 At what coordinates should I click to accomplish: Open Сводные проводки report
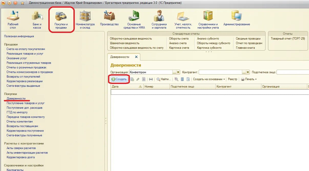248,39
